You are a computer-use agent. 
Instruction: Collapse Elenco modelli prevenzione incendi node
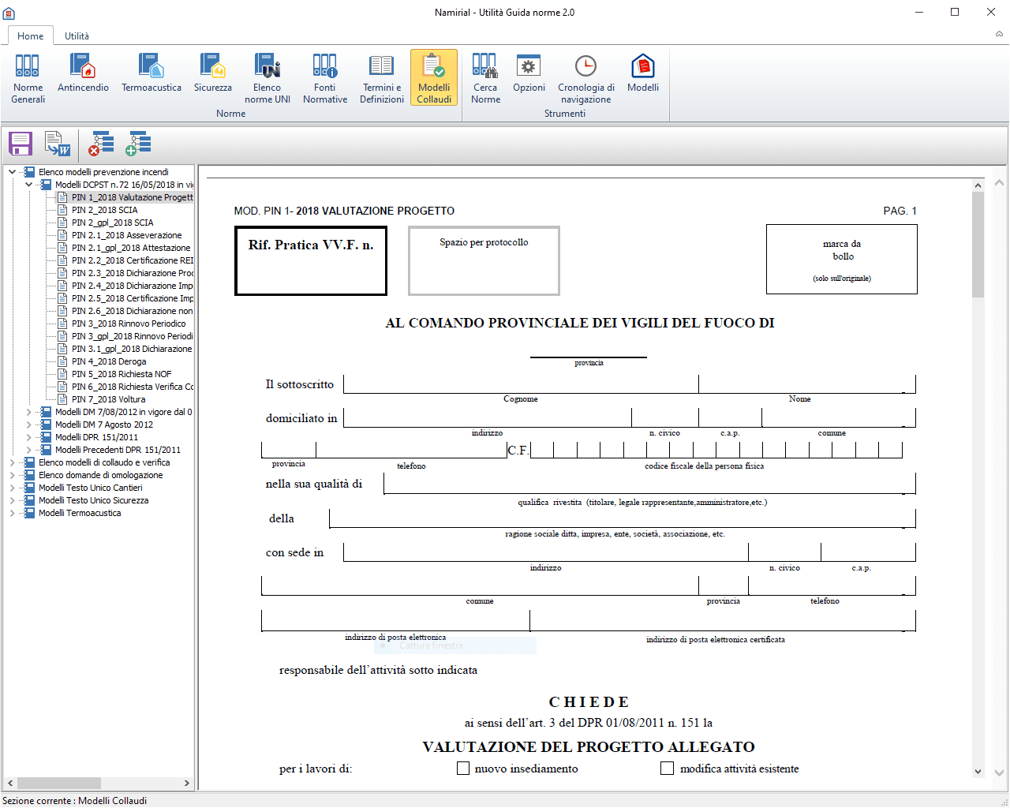point(12,172)
